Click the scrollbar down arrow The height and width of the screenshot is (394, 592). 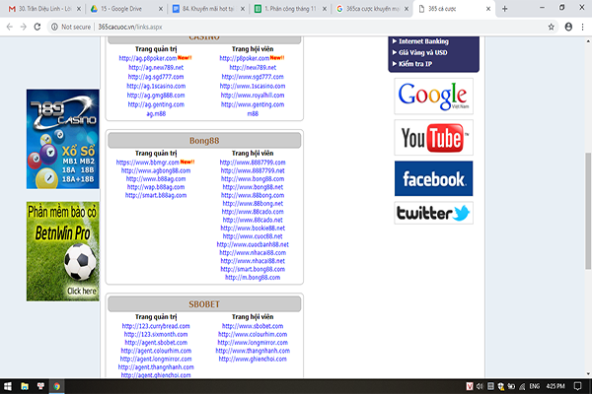coord(588,374)
